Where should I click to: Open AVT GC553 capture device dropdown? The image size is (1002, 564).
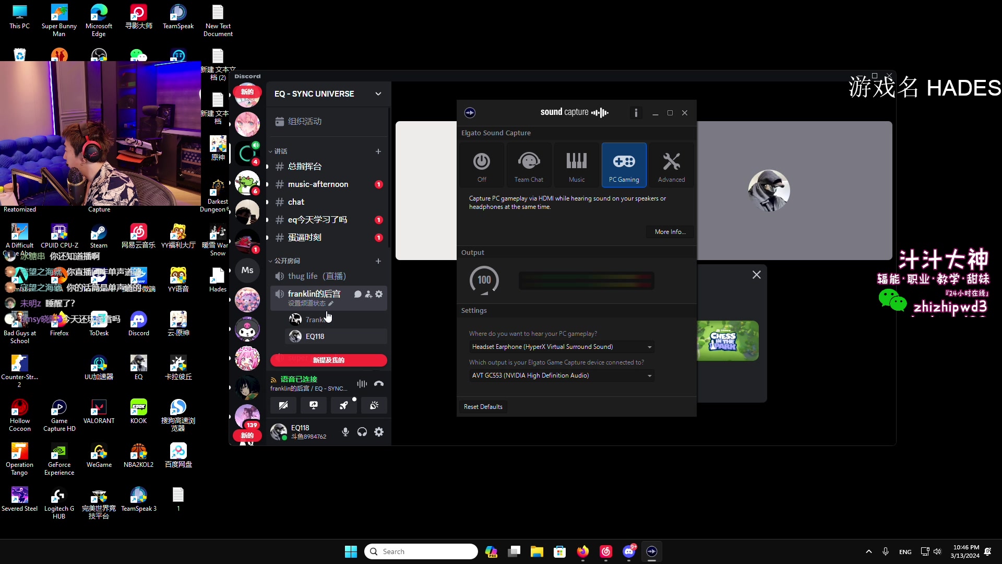(x=562, y=375)
